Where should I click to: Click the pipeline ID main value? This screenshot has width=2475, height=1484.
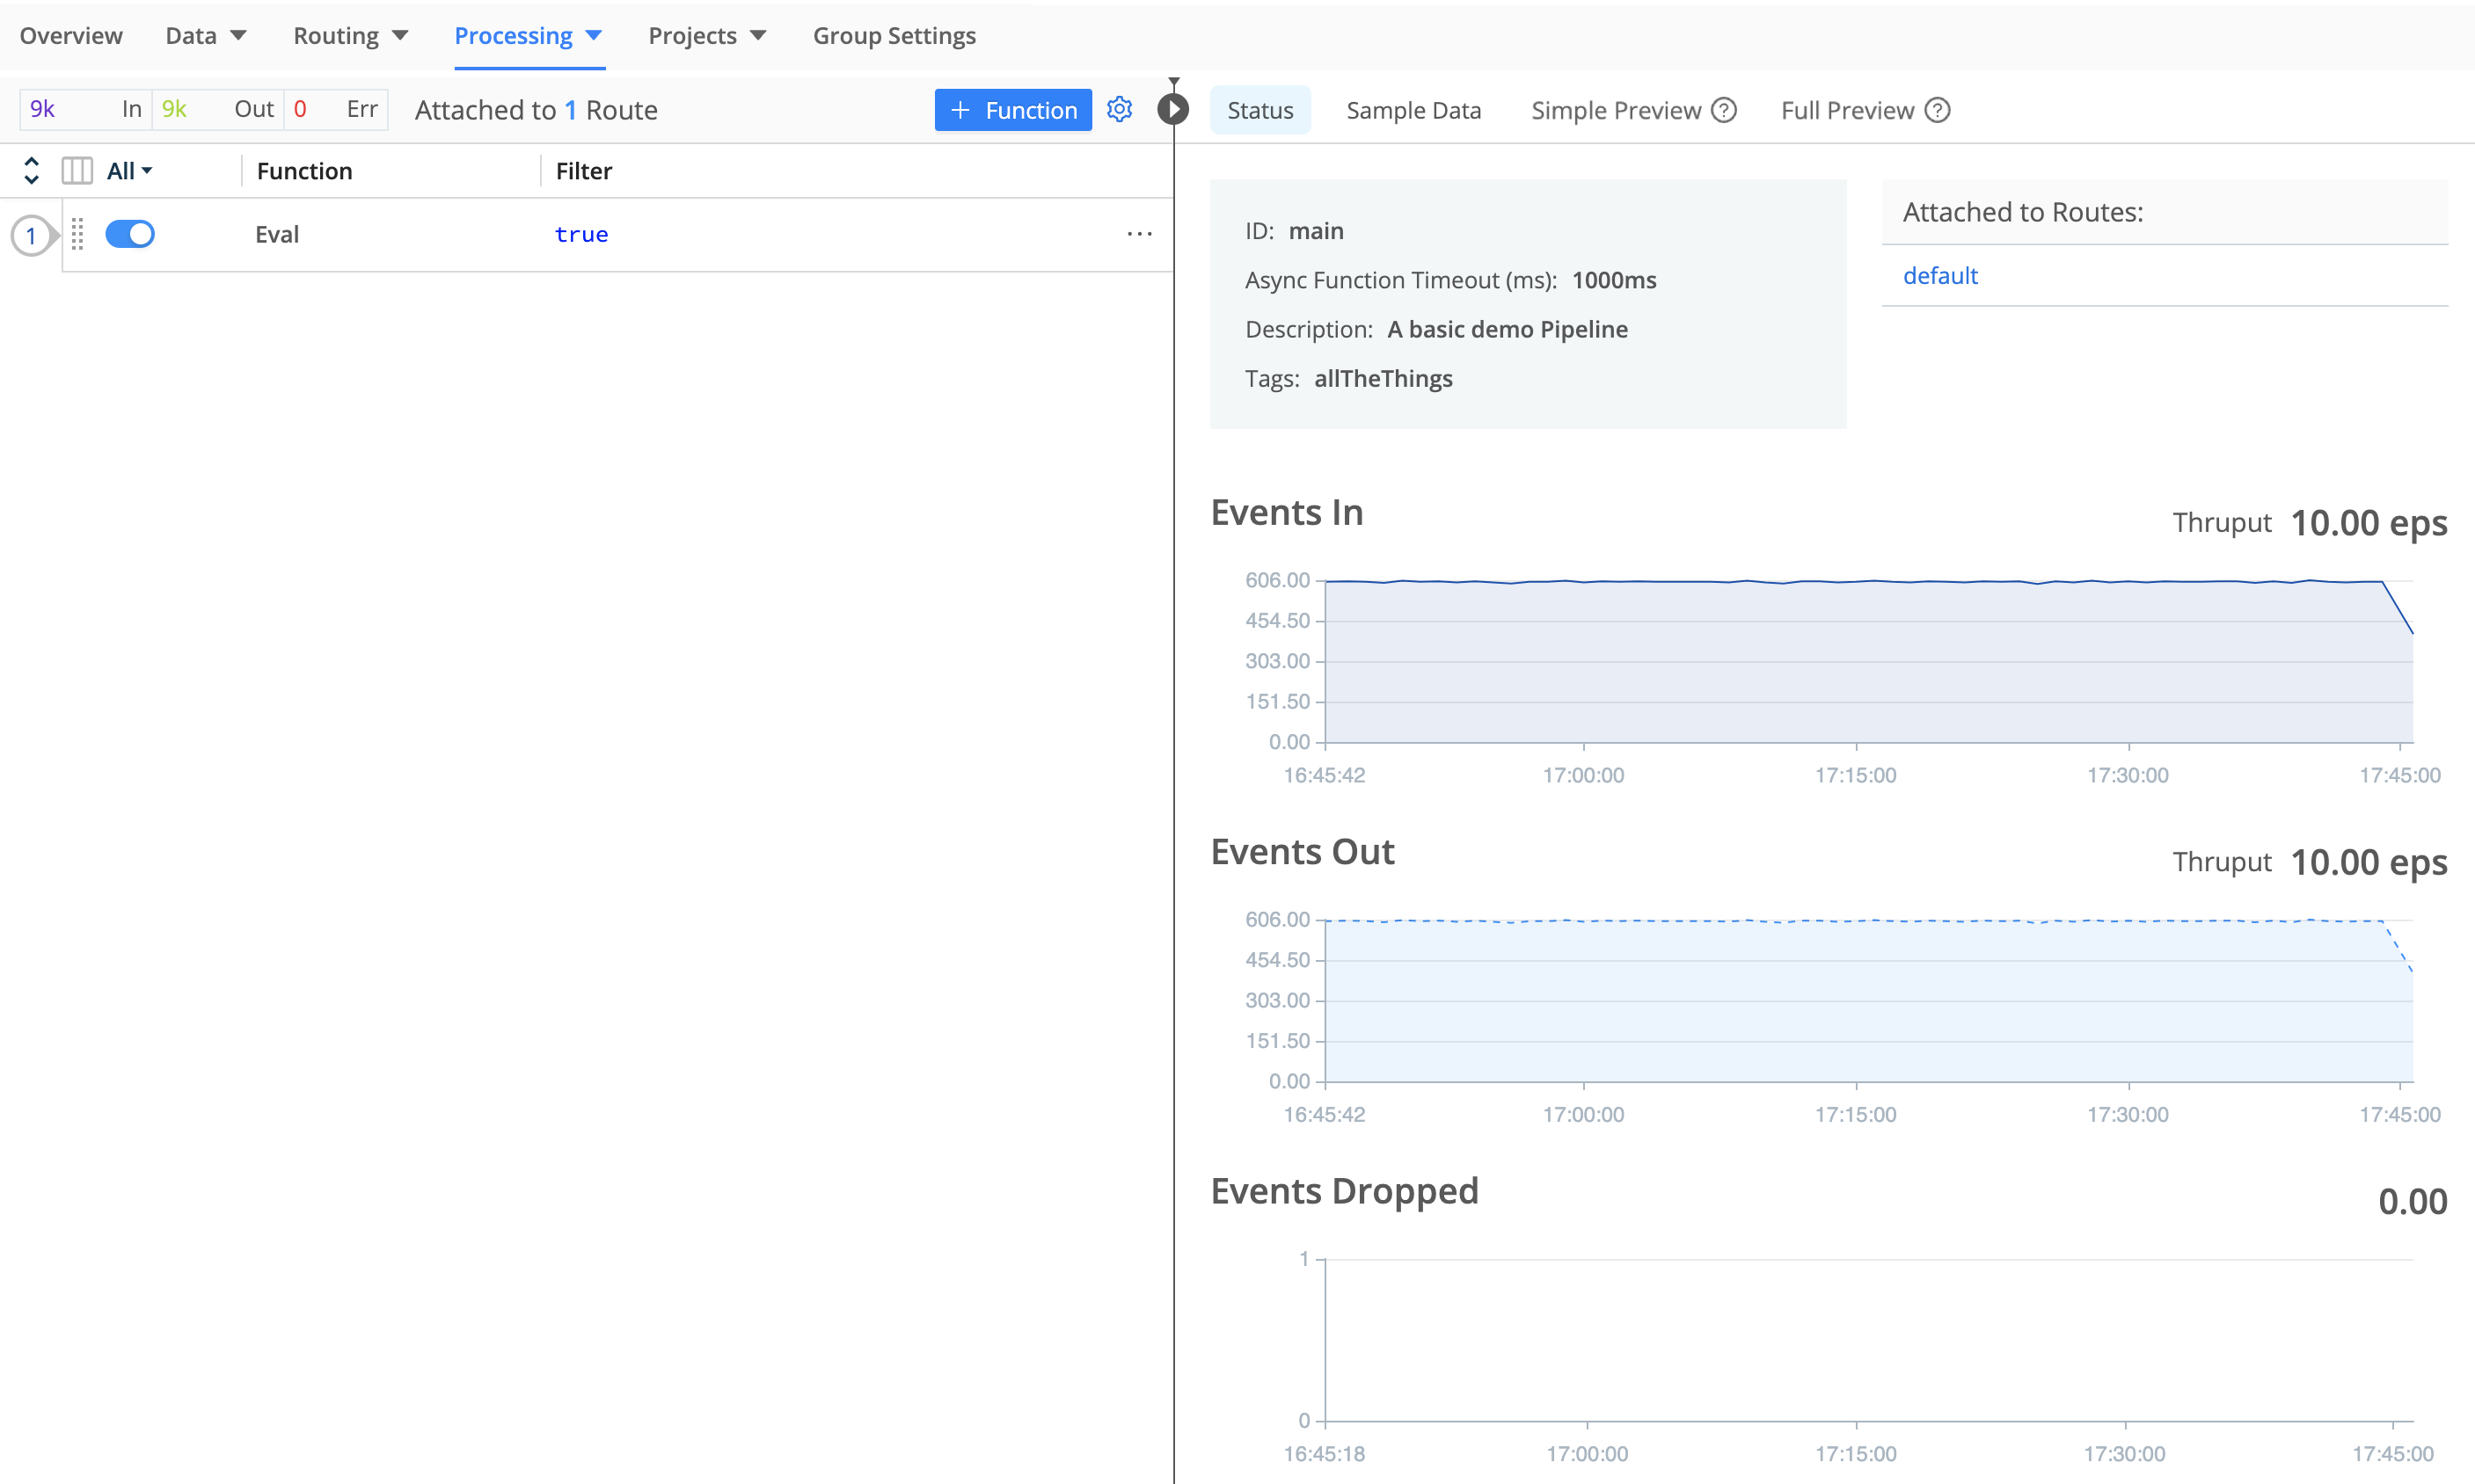tap(1316, 231)
